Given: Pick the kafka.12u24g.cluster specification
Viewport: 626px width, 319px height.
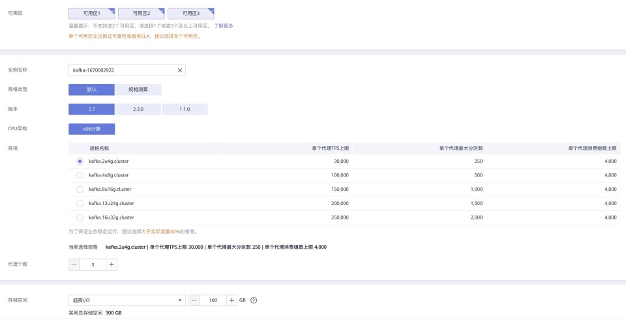Looking at the screenshot, I should pos(80,203).
